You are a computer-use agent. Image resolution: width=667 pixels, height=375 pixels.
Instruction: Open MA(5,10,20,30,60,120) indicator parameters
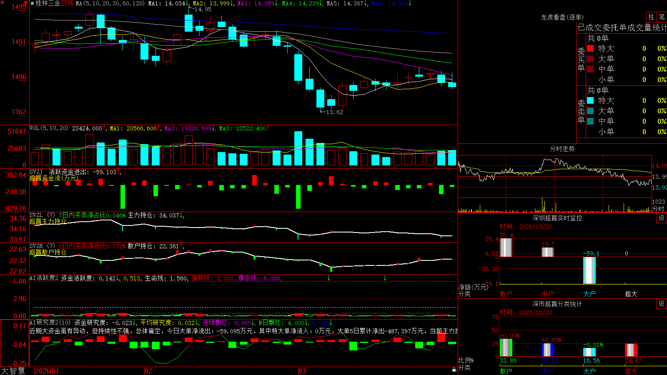(110, 3)
